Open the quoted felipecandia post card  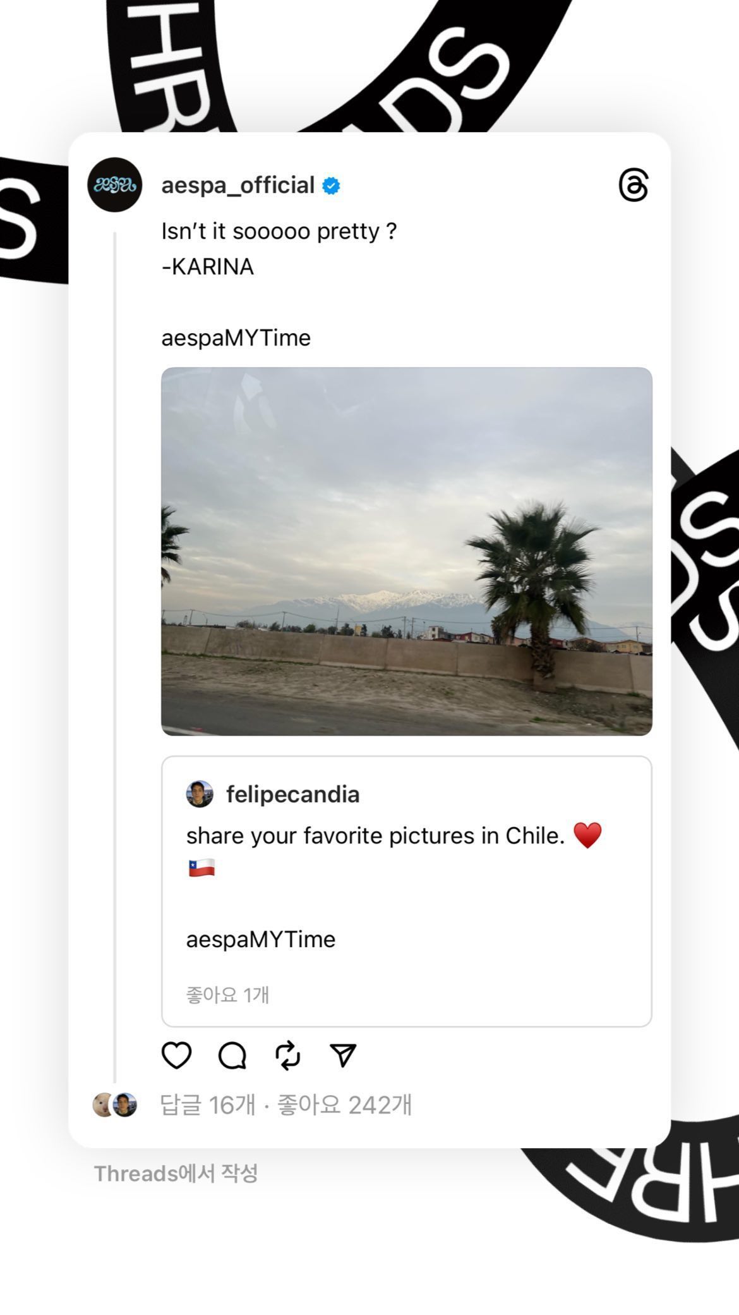pyautogui.click(x=407, y=891)
